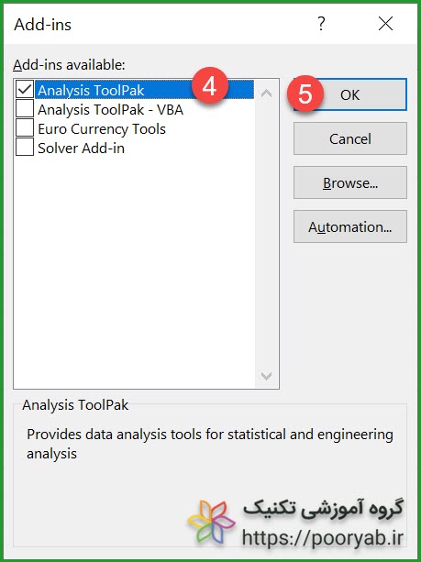421x562 pixels.
Task: Click the list's scroll up arrow
Action: [266, 94]
